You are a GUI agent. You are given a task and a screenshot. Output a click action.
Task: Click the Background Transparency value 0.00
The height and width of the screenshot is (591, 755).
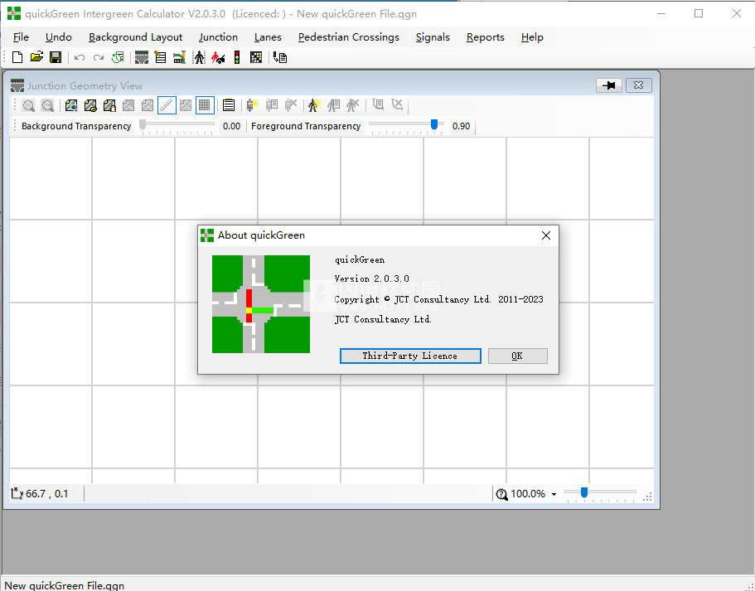pos(231,126)
